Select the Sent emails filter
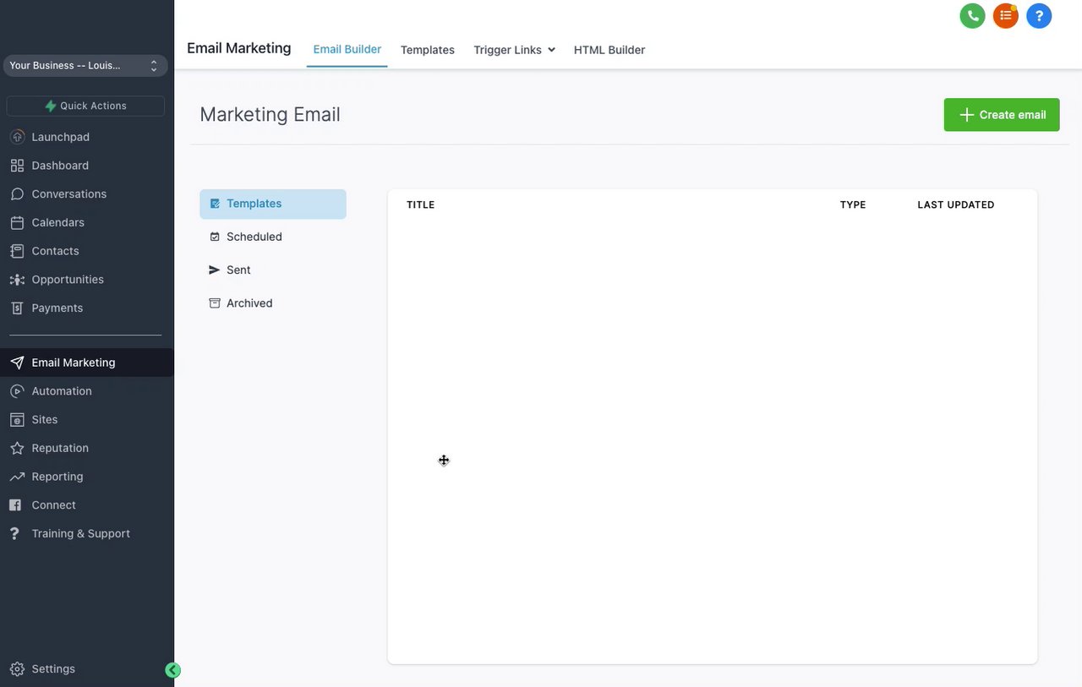1082x687 pixels. 238,270
